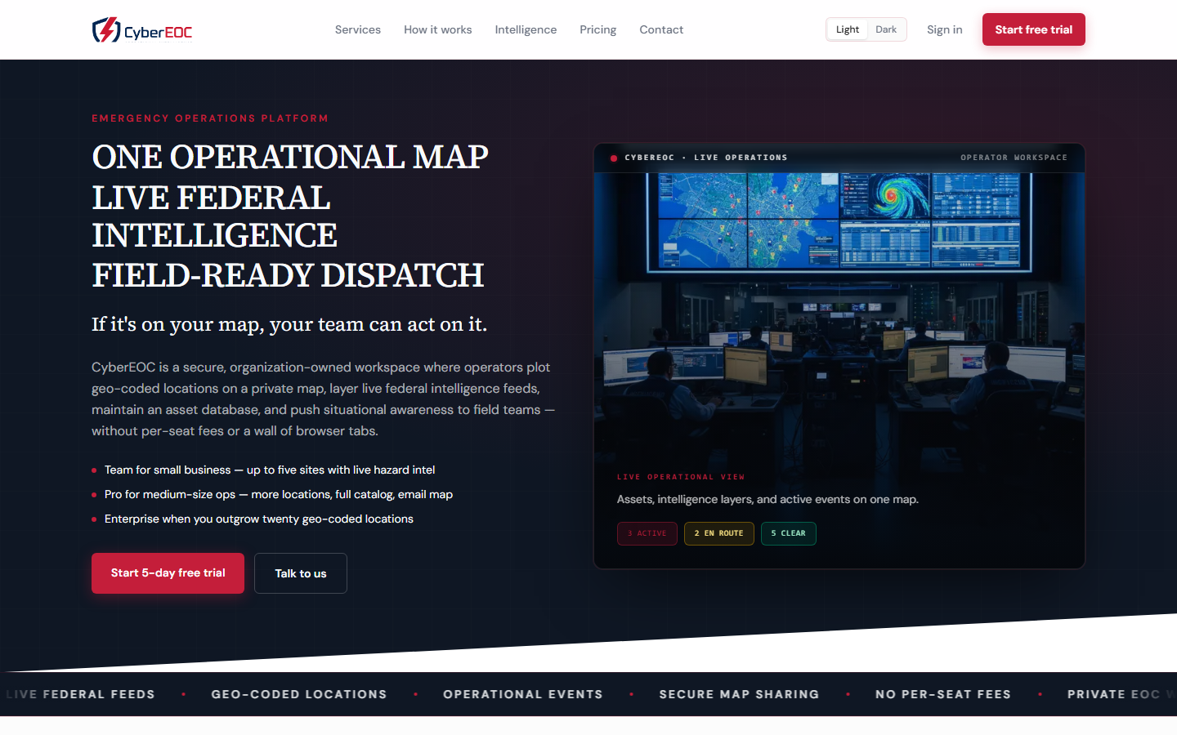The image size is (1177, 735).
Task: Click the LIVE OPERATIONS header text
Action: tap(741, 158)
